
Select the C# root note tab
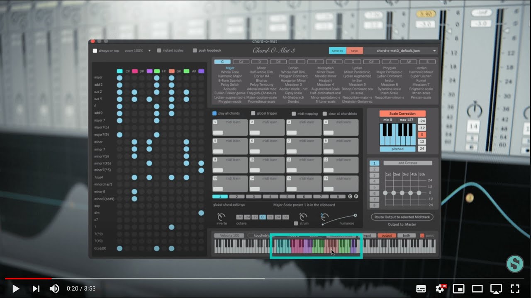(x=241, y=62)
